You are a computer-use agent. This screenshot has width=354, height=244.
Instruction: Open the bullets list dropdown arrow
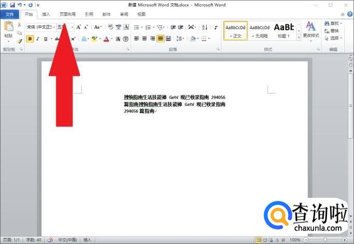(x=142, y=28)
